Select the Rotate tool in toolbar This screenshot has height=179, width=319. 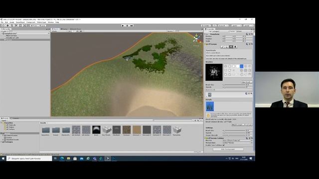coord(12,26)
